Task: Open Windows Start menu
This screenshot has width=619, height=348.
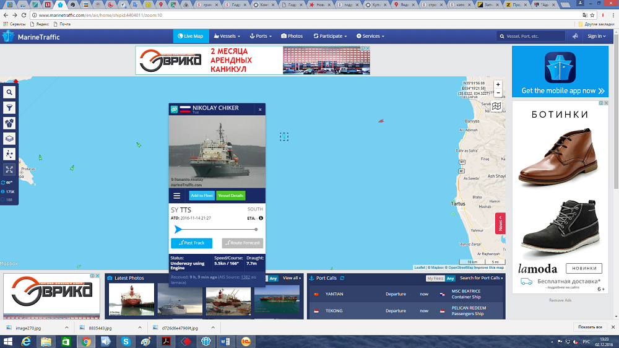Action: pos(8,342)
